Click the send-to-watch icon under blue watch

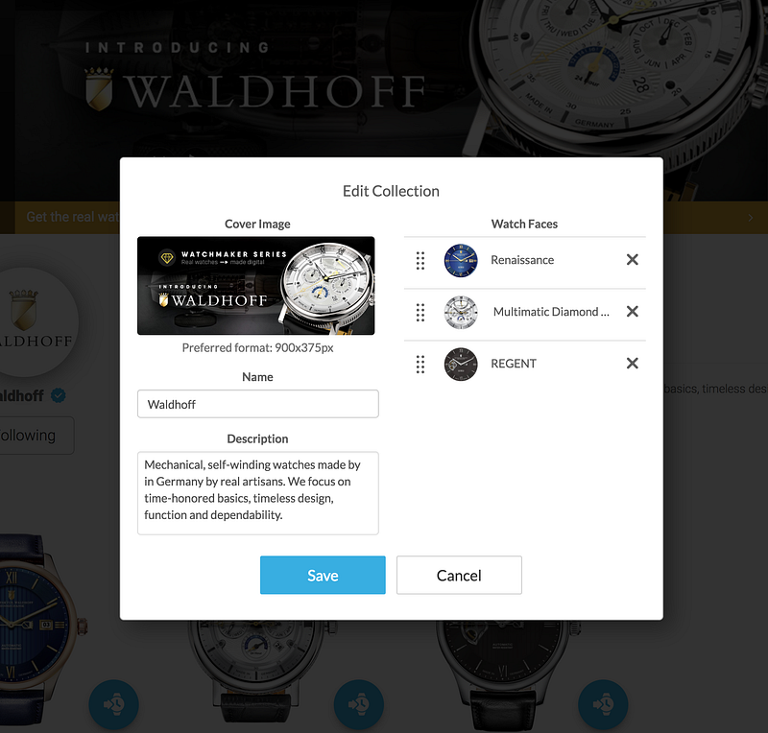pos(113,704)
